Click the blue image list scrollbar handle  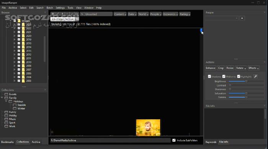click(x=201, y=30)
